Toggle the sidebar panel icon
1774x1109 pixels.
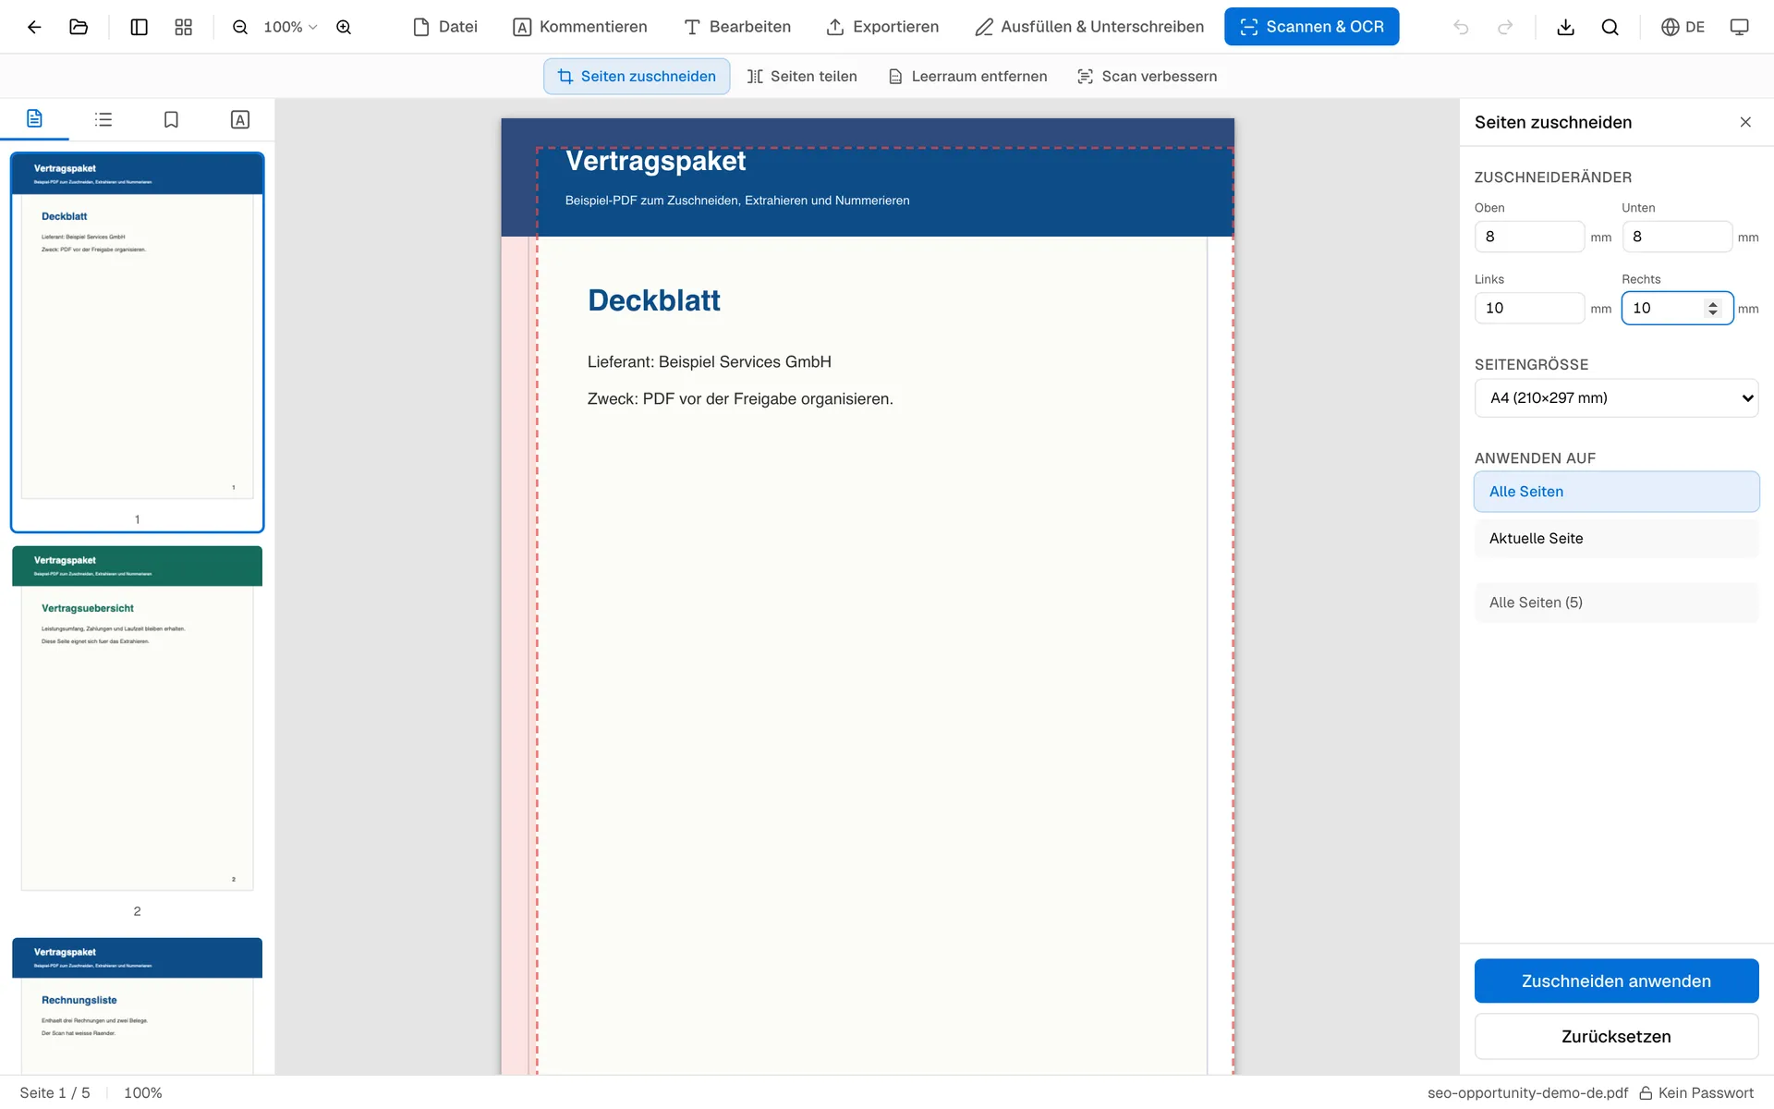coord(139,27)
